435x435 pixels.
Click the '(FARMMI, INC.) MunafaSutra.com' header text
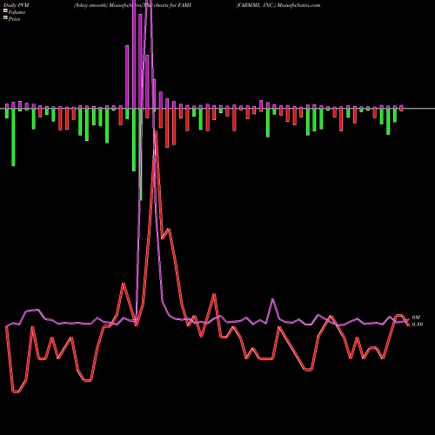278,5
